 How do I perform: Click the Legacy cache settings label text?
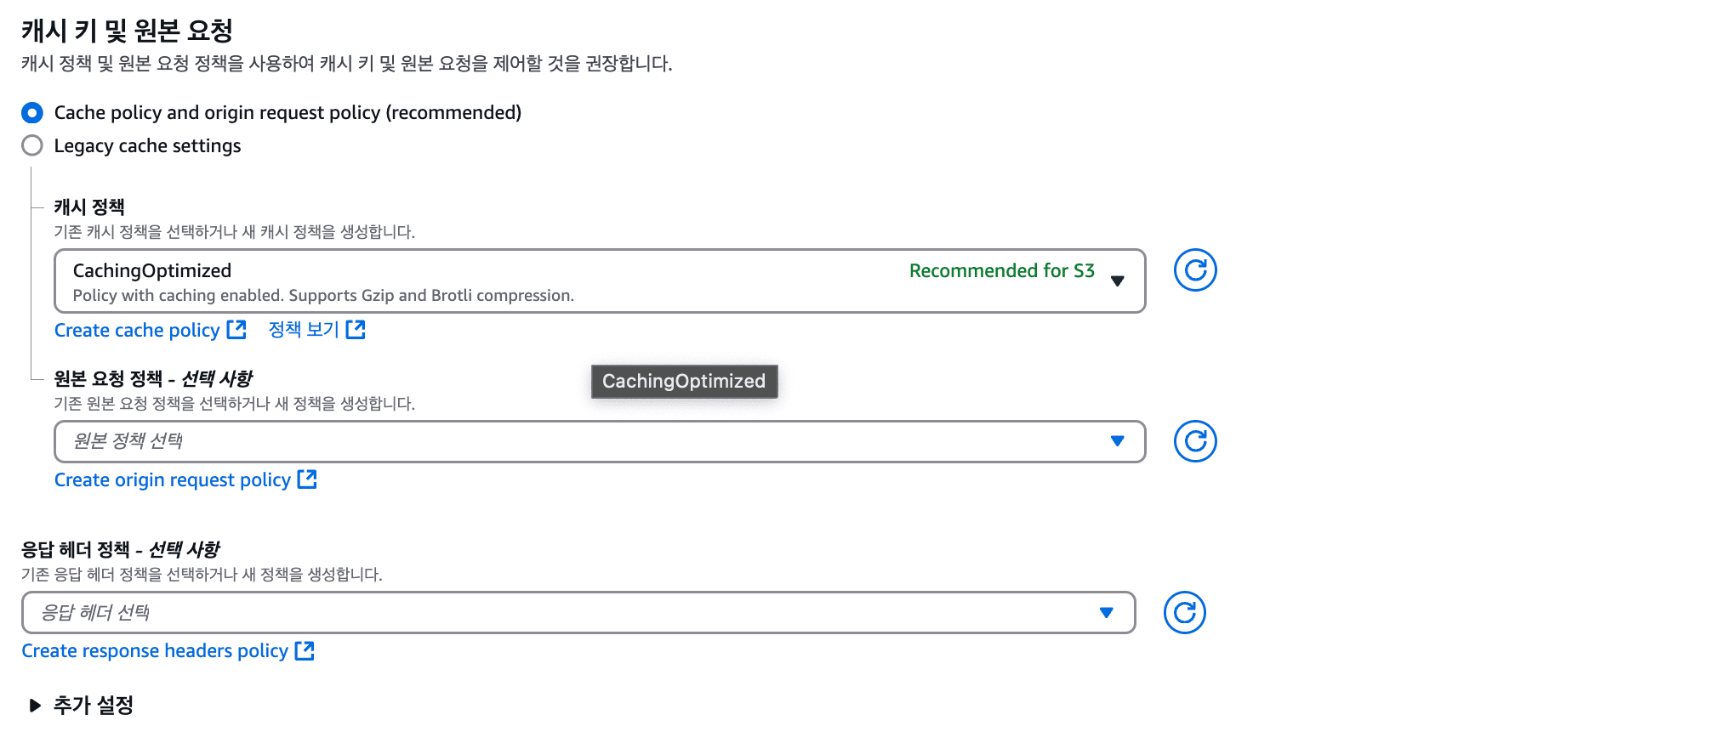[147, 146]
